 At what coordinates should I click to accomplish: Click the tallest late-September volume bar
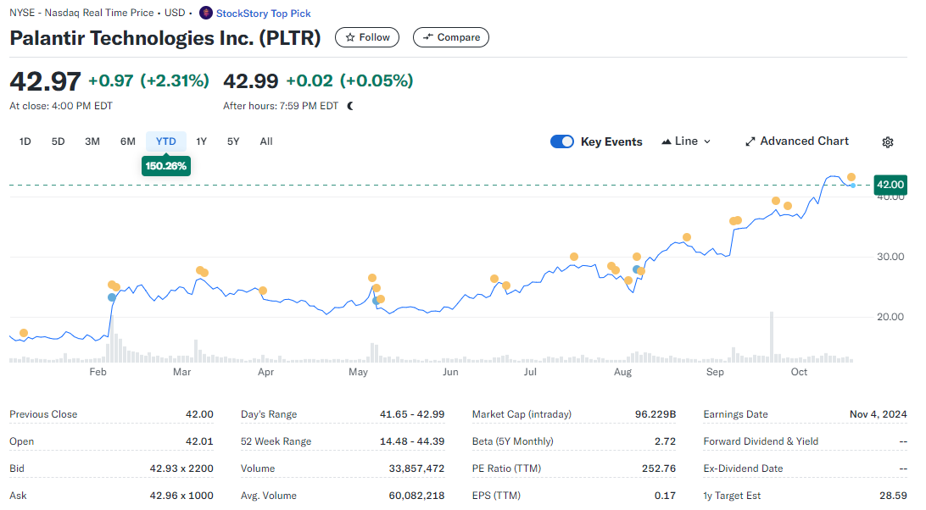pos(772,336)
